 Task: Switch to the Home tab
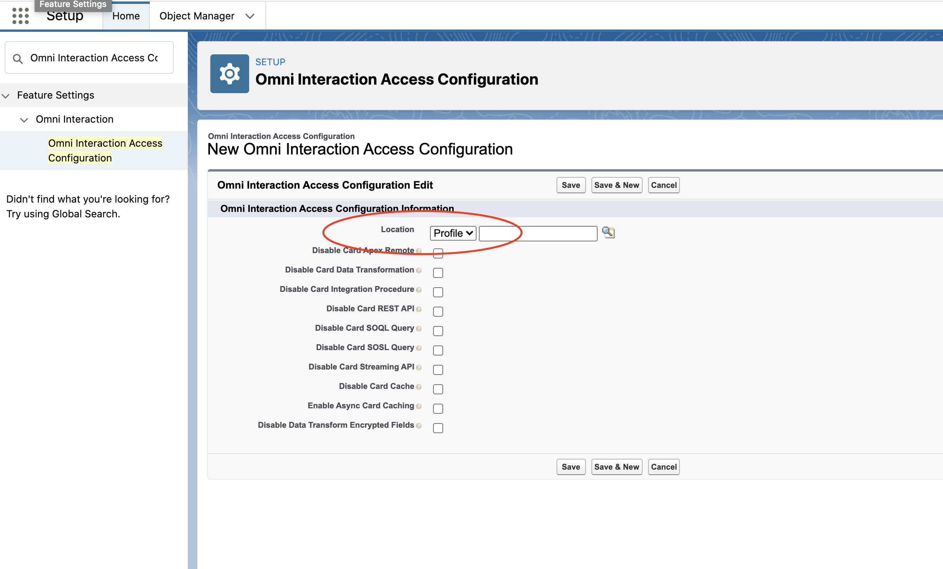click(x=126, y=16)
